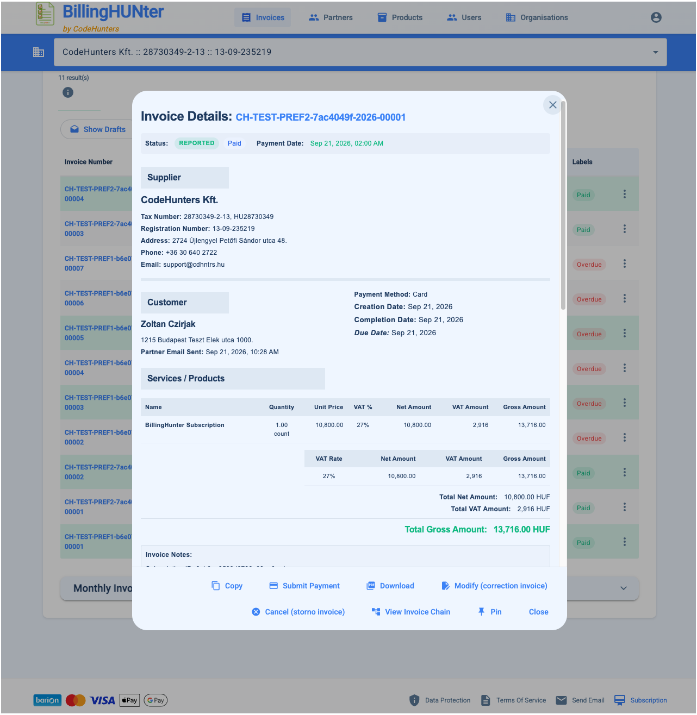Click Cancel (storno invoice)

tap(298, 612)
